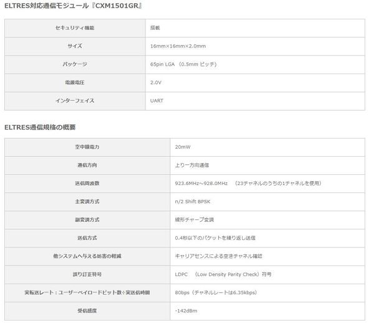Select the パッケージ table cell

pos(75,64)
